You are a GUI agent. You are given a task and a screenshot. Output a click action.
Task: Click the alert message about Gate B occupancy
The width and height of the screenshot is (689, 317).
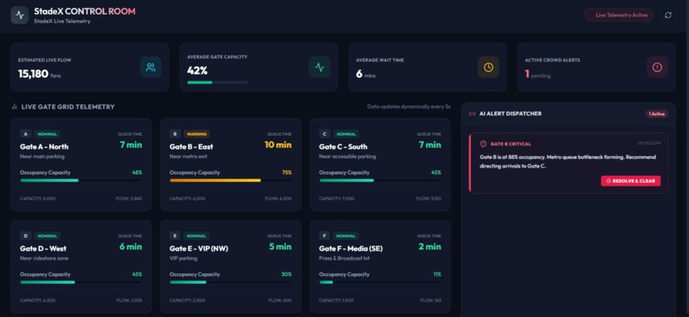(568, 161)
